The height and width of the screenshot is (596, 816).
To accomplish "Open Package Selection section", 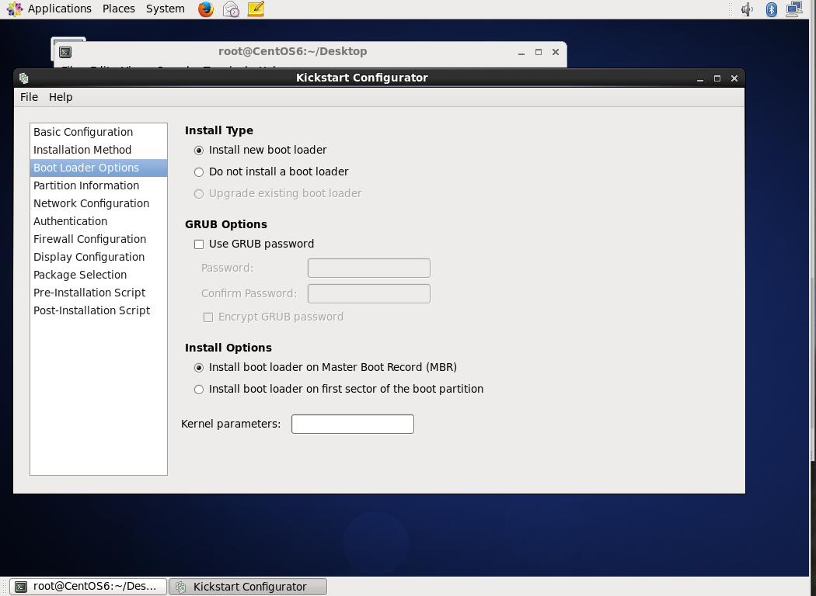I will 99,275.
